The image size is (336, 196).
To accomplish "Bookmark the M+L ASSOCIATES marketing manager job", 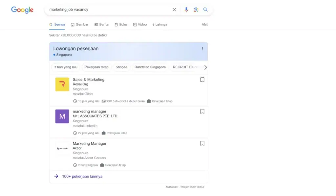I will (202, 111).
